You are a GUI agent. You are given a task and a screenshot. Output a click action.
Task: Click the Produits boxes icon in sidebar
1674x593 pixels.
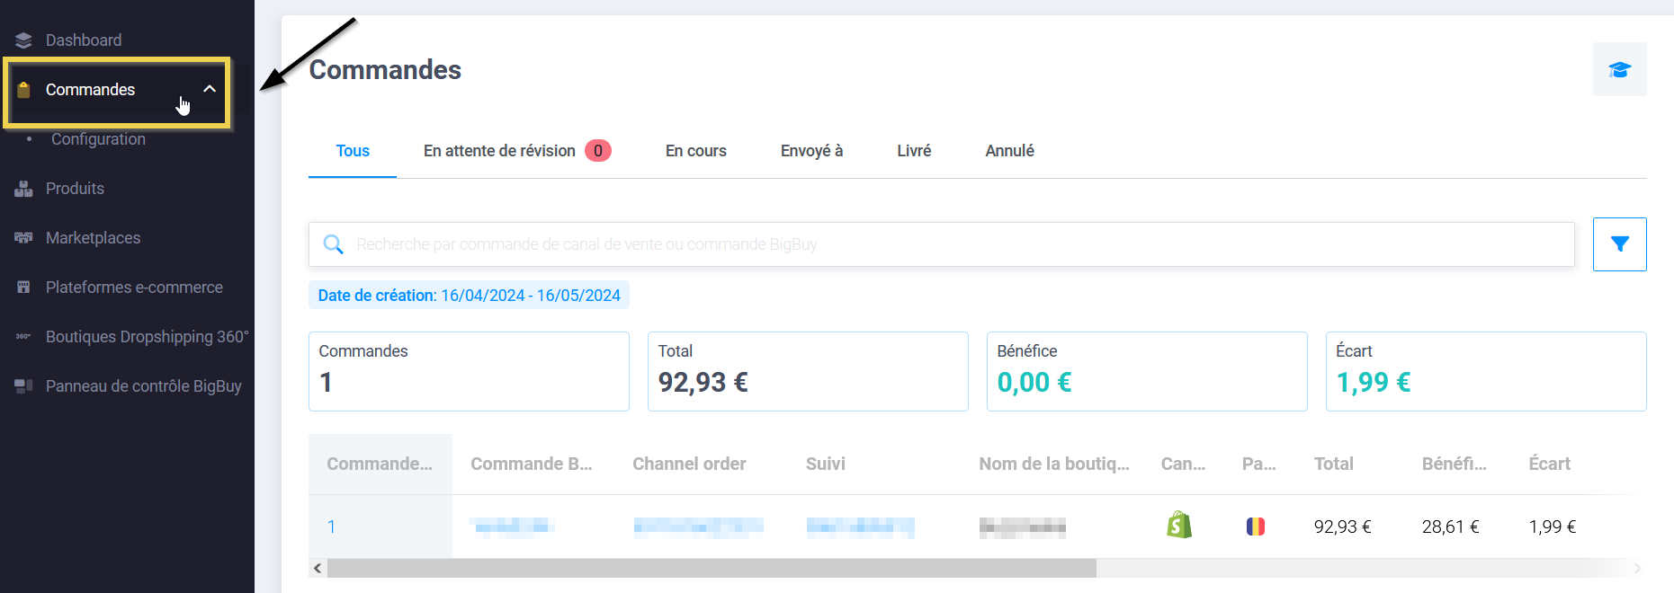click(x=23, y=189)
